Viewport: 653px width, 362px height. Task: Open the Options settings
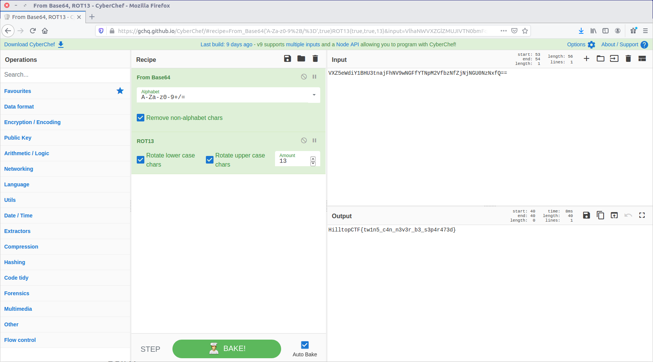pyautogui.click(x=581, y=44)
